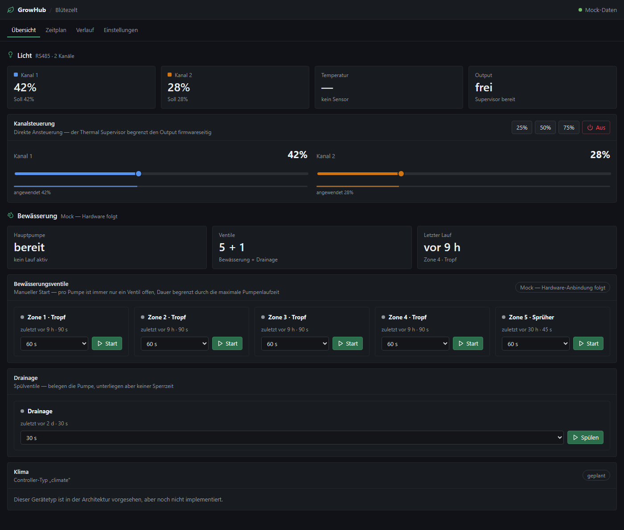Viewport: 624px width, 530px height.
Task: Click the 'Supervisor bereit' text
Action: point(495,99)
